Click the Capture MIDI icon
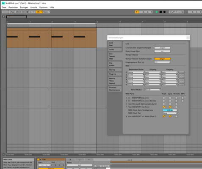The image size is (202, 169). pos(180,12)
